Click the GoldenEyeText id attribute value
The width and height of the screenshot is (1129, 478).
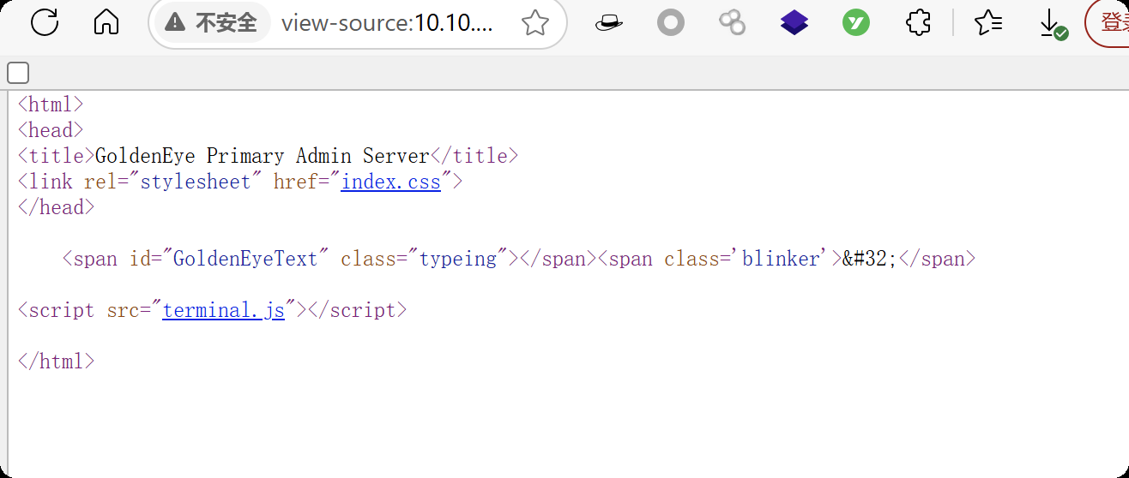pos(245,259)
